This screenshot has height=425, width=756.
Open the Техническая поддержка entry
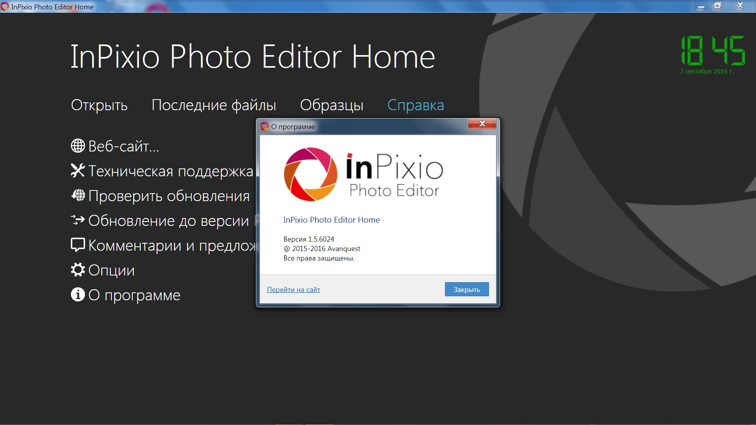162,171
